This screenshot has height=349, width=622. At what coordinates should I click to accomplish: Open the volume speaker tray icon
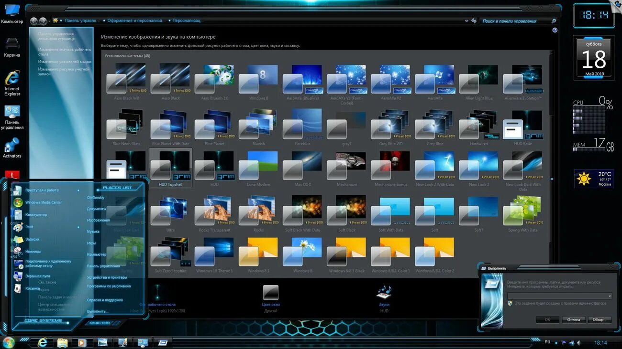578,343
